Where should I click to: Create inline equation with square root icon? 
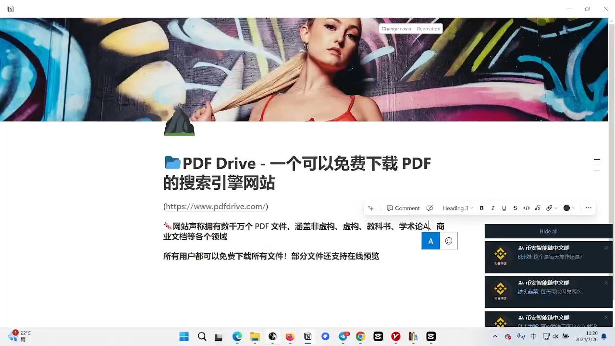click(x=538, y=208)
